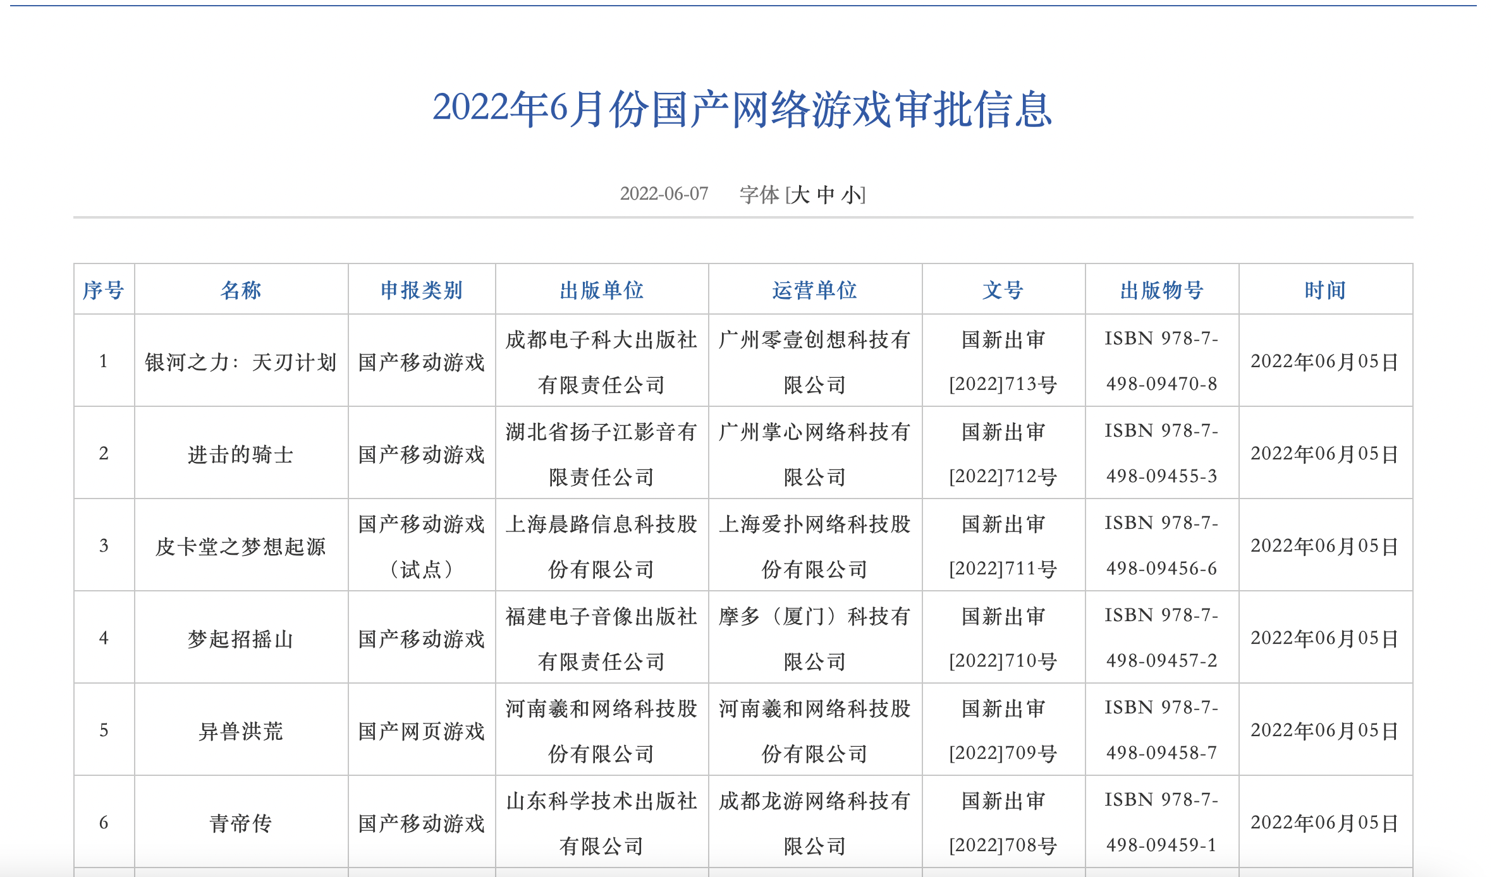Select game name 青帝传
Image resolution: width=1492 pixels, height=877 pixels.
tap(241, 823)
